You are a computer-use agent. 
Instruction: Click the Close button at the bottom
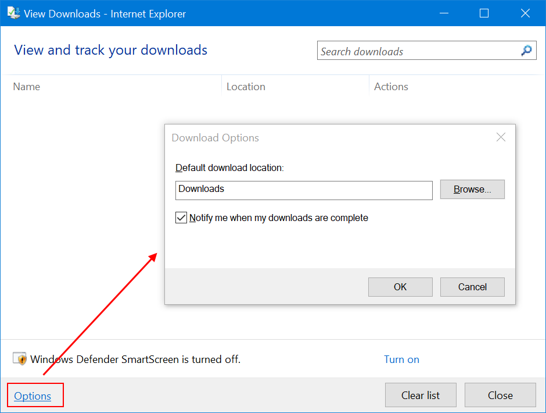[x=500, y=395]
